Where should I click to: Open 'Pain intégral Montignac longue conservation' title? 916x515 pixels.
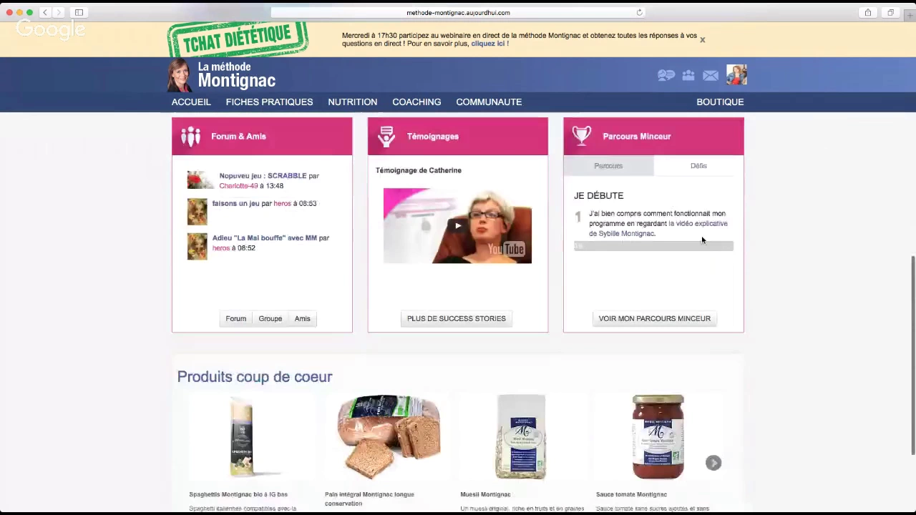tap(369, 499)
